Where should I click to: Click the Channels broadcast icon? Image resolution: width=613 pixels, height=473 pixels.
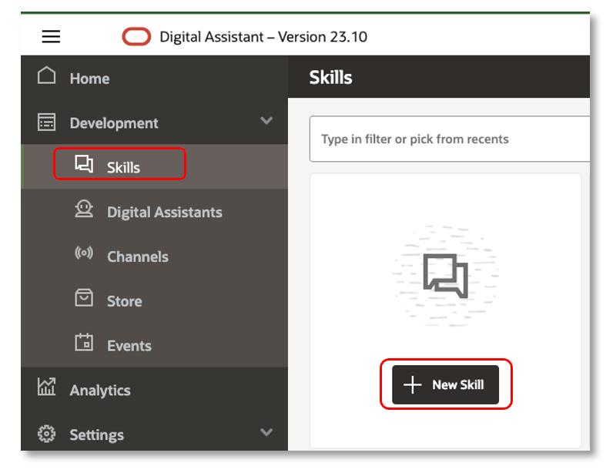84,253
